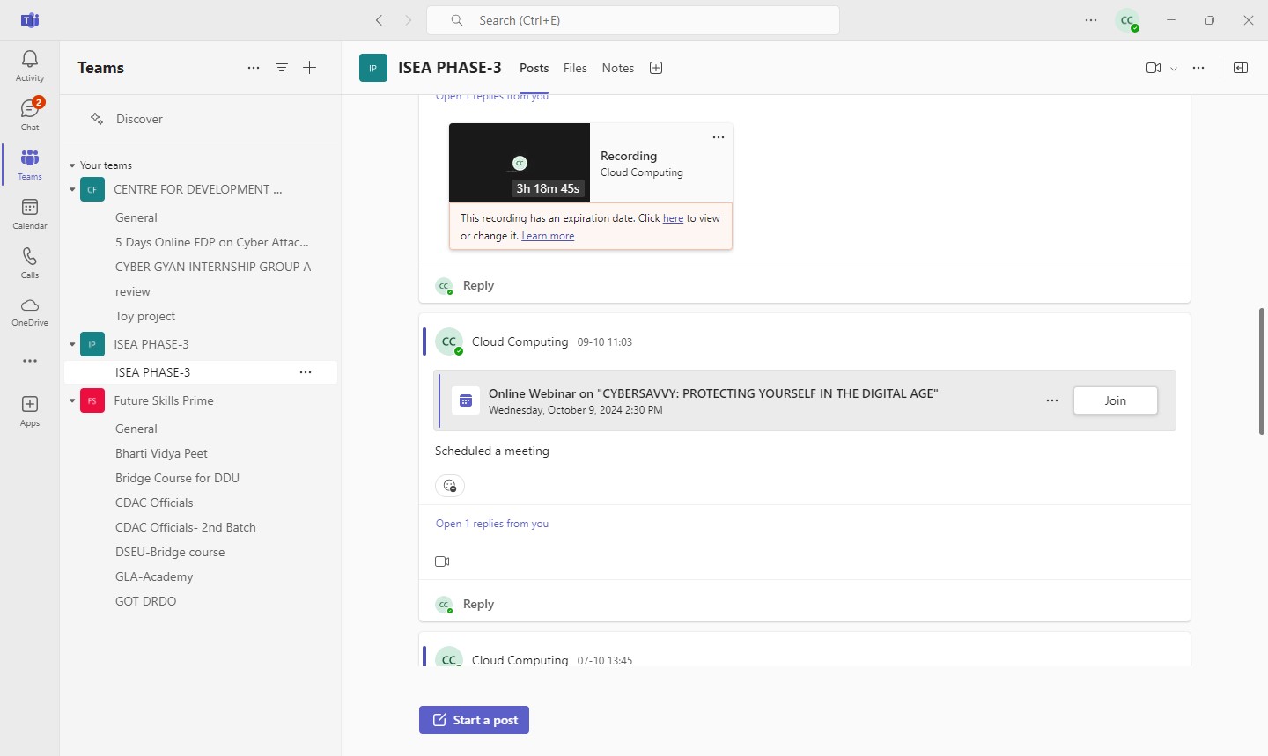Collapse CENTRE FOR DEVELOPMENT team

pyautogui.click(x=72, y=189)
